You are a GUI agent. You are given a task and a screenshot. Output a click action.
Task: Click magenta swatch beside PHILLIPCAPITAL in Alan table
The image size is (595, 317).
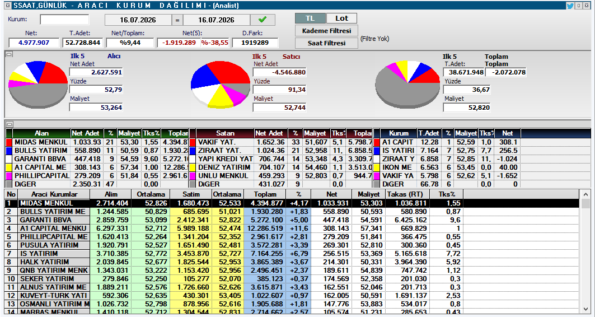tap(9, 176)
